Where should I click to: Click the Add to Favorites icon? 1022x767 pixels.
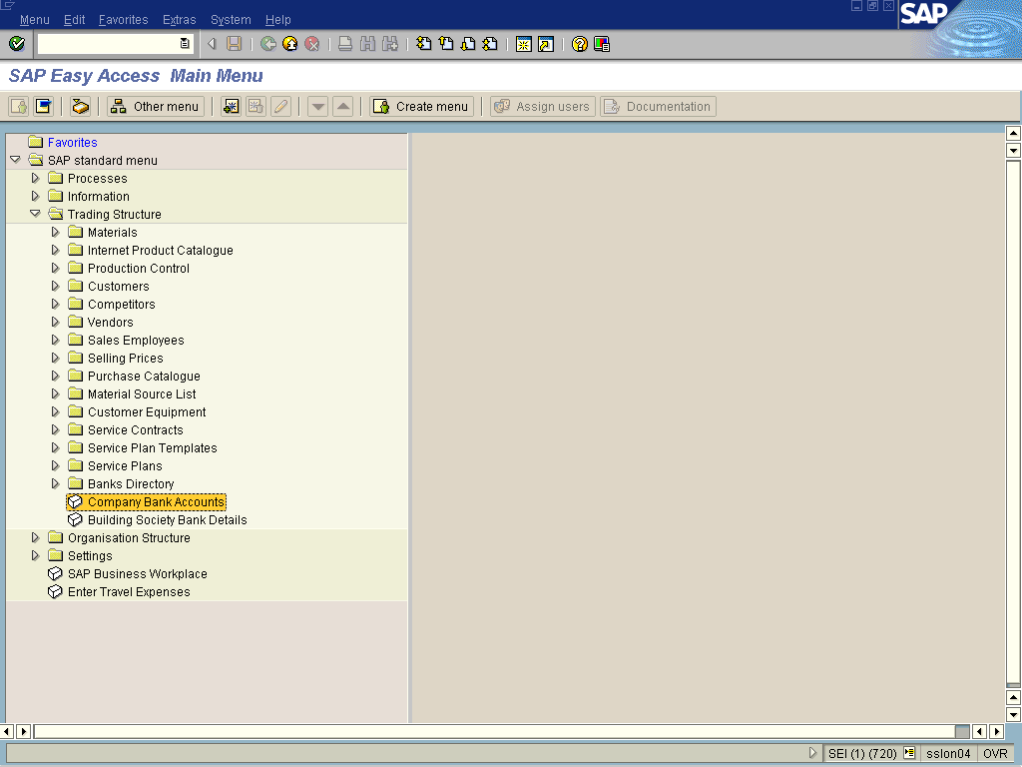point(231,106)
